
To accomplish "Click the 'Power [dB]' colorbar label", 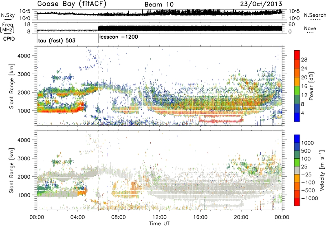I will click(x=311, y=86).
